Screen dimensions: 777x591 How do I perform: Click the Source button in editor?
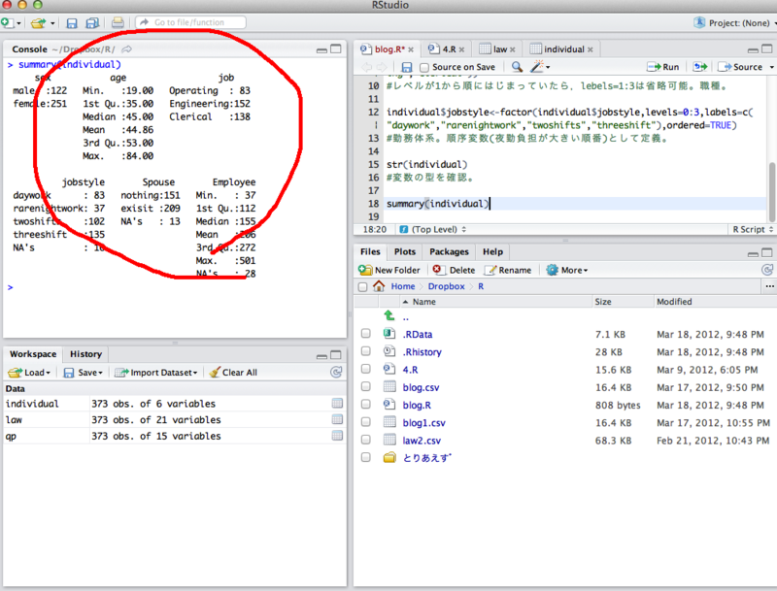pyautogui.click(x=740, y=67)
